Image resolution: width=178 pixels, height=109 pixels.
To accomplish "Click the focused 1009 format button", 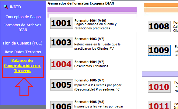I will pyautogui.click(x=159, y=50).
